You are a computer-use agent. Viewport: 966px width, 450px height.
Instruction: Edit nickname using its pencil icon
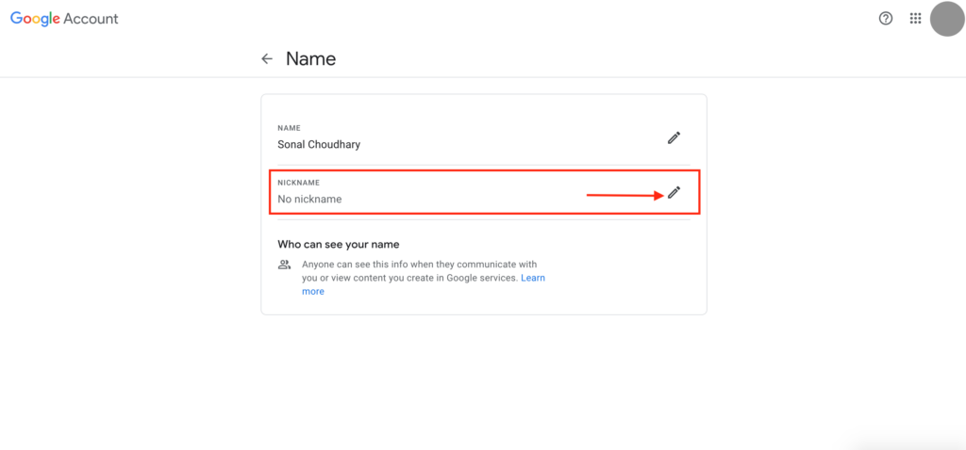point(674,192)
